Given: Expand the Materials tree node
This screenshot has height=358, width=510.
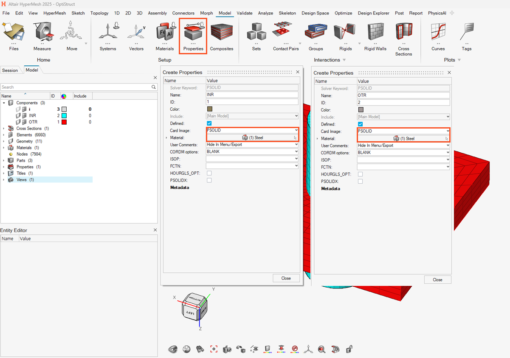Looking at the screenshot, I should (4, 148).
